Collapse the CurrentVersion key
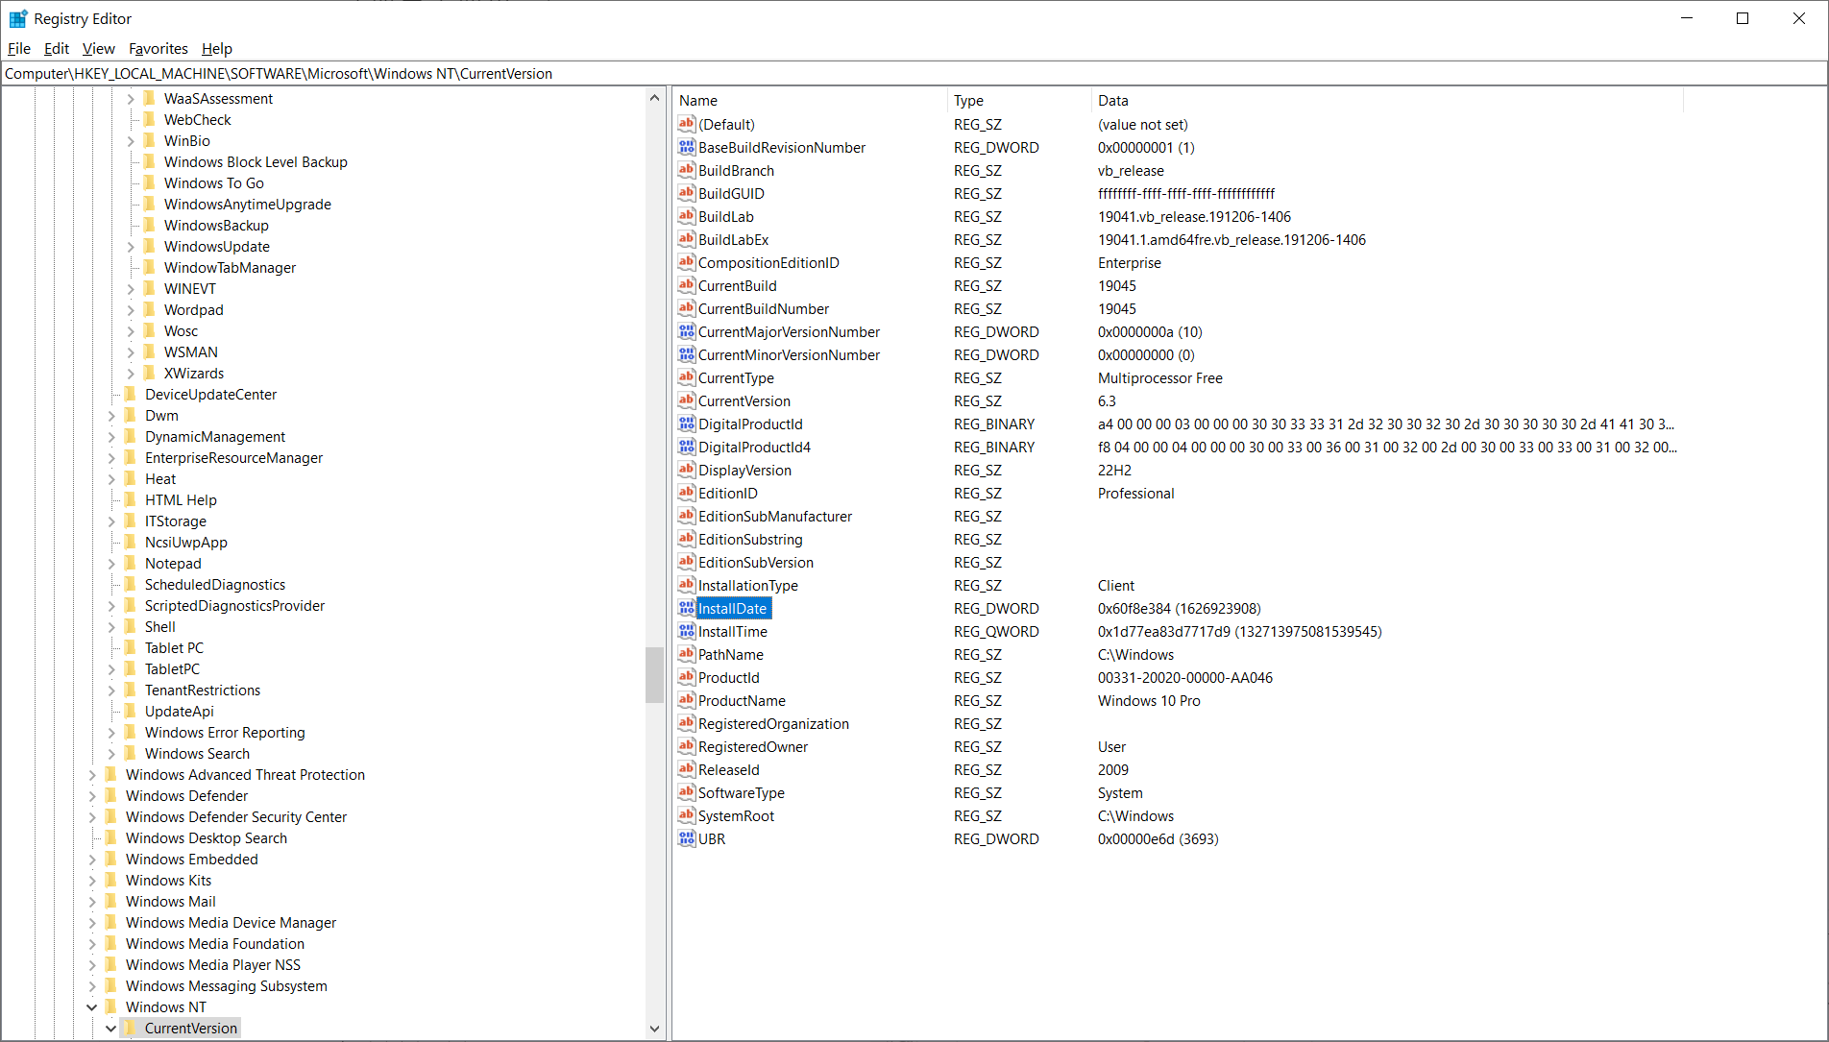The width and height of the screenshot is (1829, 1042). [x=111, y=1028]
